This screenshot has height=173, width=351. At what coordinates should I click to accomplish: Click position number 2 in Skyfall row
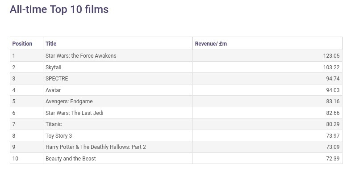pos(14,68)
